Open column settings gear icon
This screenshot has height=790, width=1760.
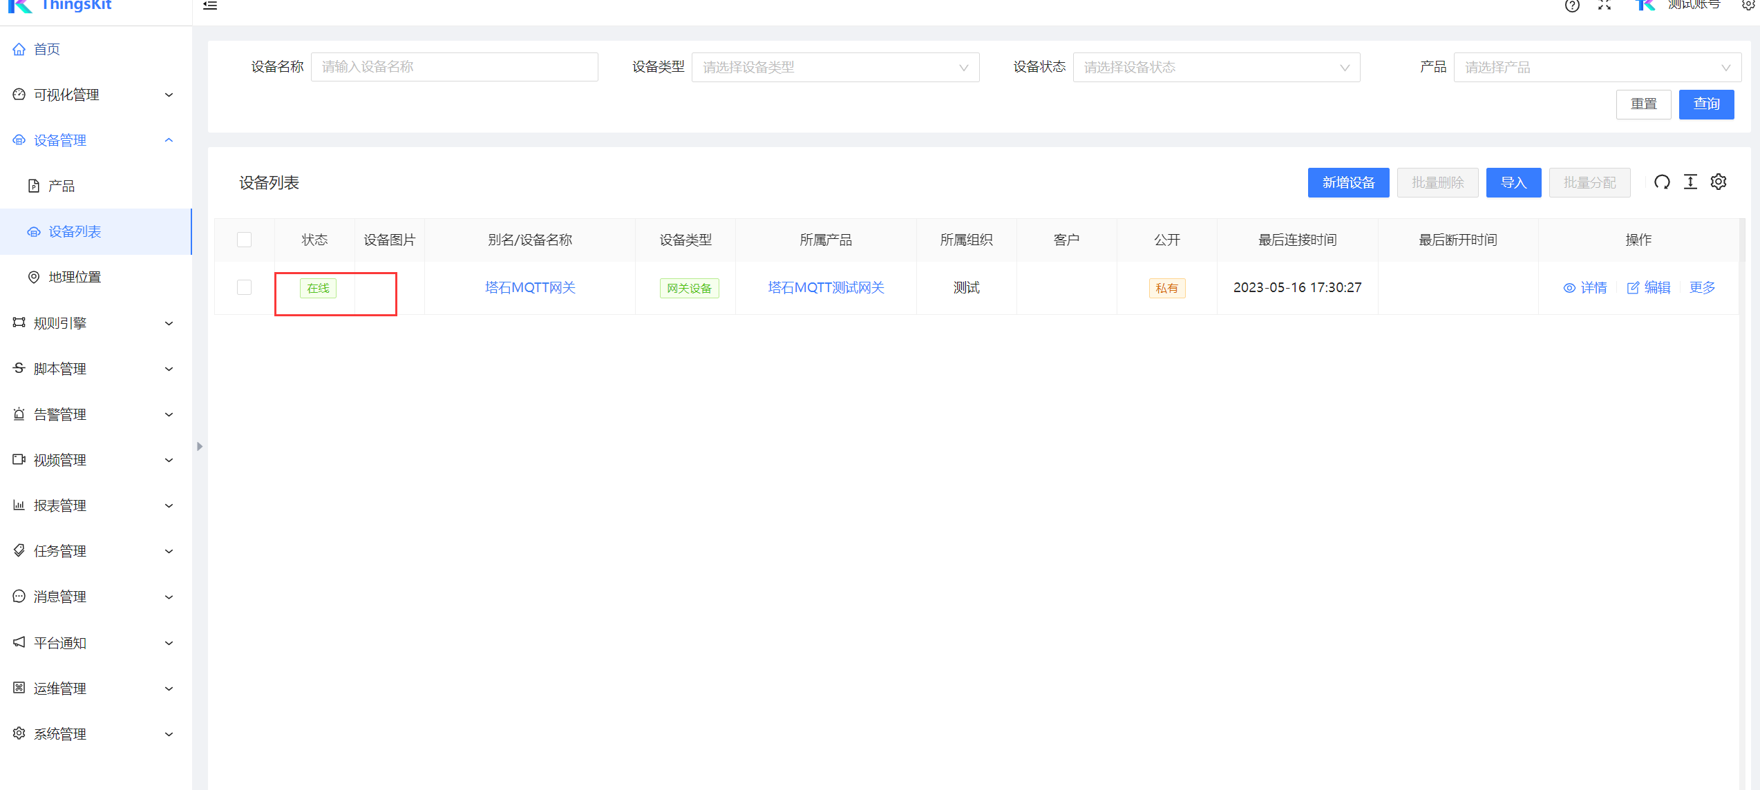pos(1719,182)
